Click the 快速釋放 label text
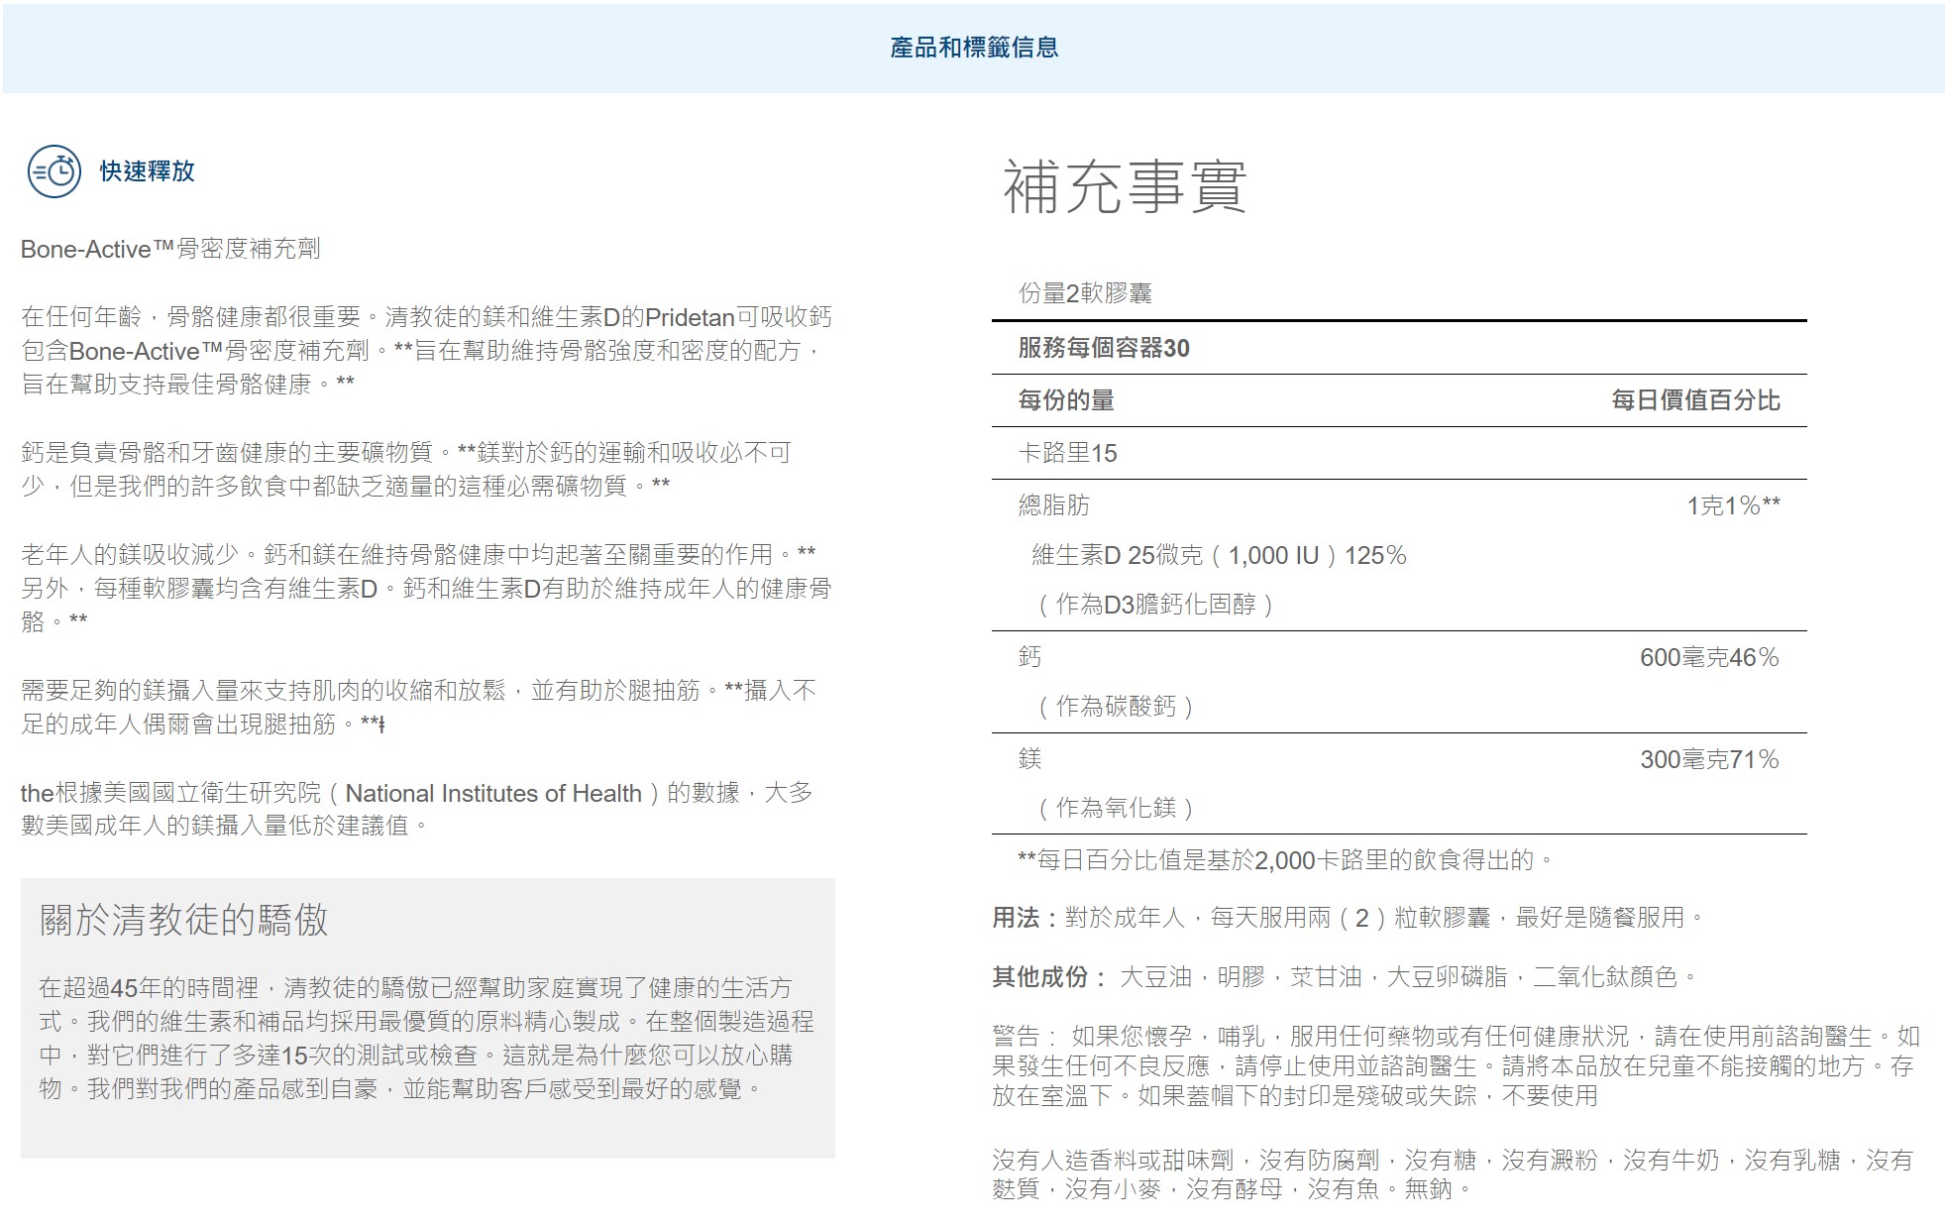The image size is (1945, 1226). click(x=147, y=171)
